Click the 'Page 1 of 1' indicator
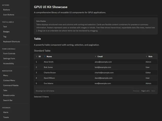The image size is (162, 121). click(x=145, y=91)
